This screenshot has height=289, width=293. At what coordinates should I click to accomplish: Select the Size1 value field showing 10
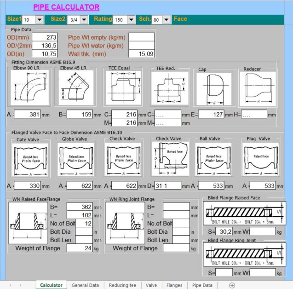point(29,20)
